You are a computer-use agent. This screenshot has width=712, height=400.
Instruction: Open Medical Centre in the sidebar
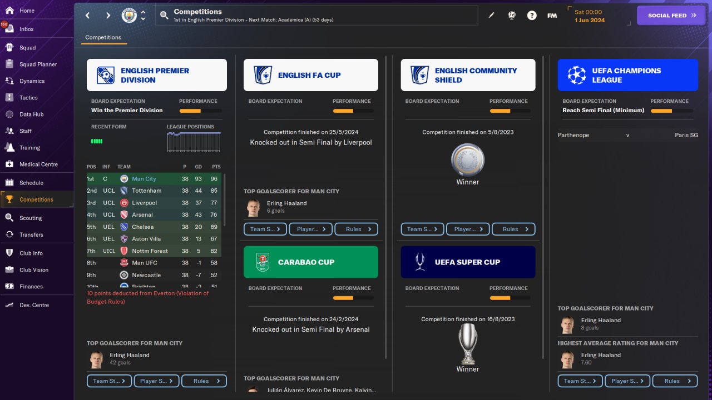tap(38, 164)
